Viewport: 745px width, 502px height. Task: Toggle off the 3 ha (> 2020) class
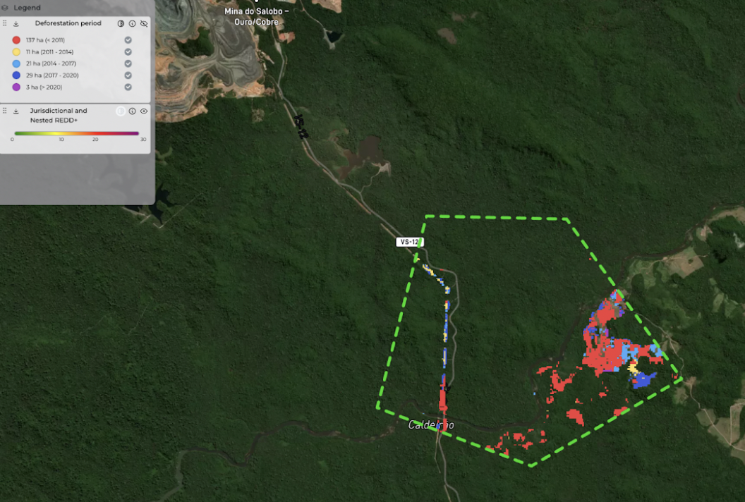128,87
